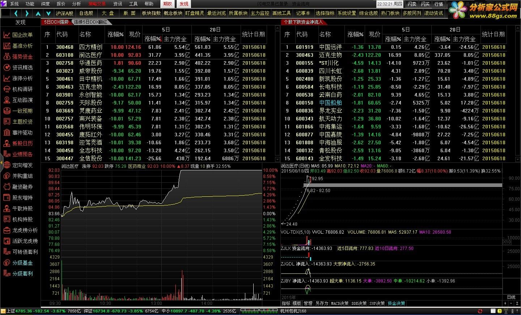Open 综合选股 from the toolbar
This screenshot has width=521, height=315.
368,13
